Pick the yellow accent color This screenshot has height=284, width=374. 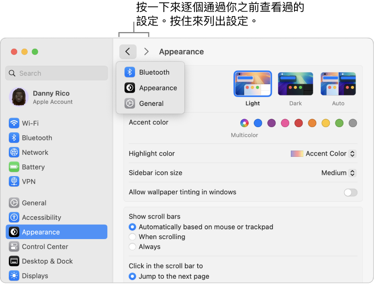click(325, 123)
